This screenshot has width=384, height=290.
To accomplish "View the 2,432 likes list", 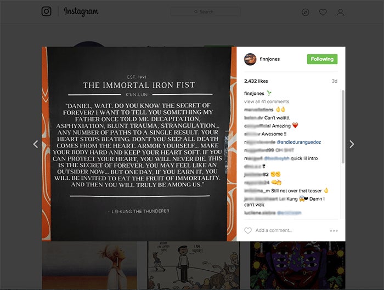I will click(x=256, y=81).
